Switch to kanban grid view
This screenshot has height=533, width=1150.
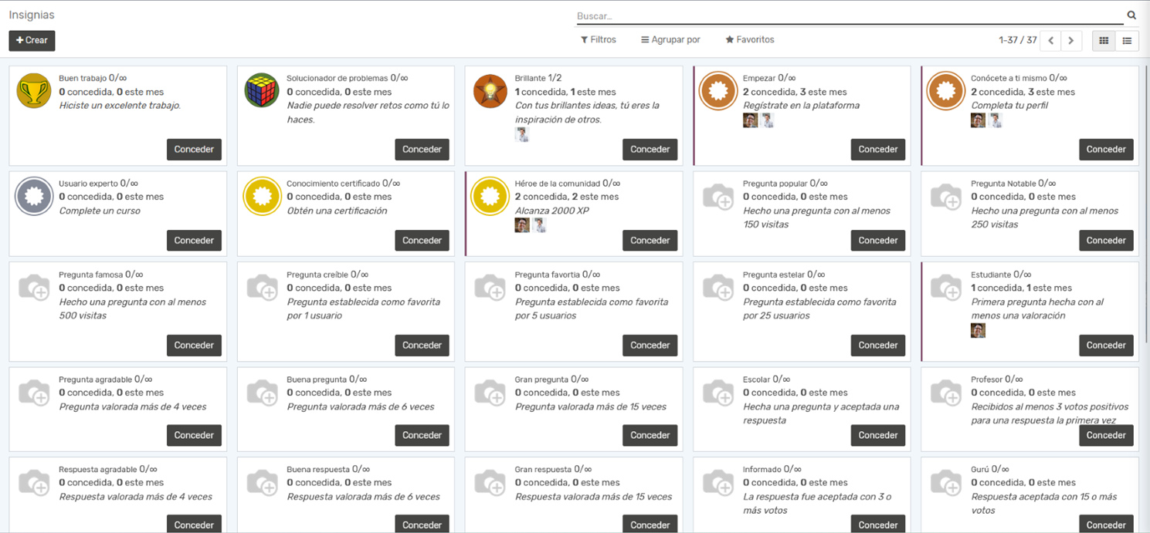(x=1104, y=41)
